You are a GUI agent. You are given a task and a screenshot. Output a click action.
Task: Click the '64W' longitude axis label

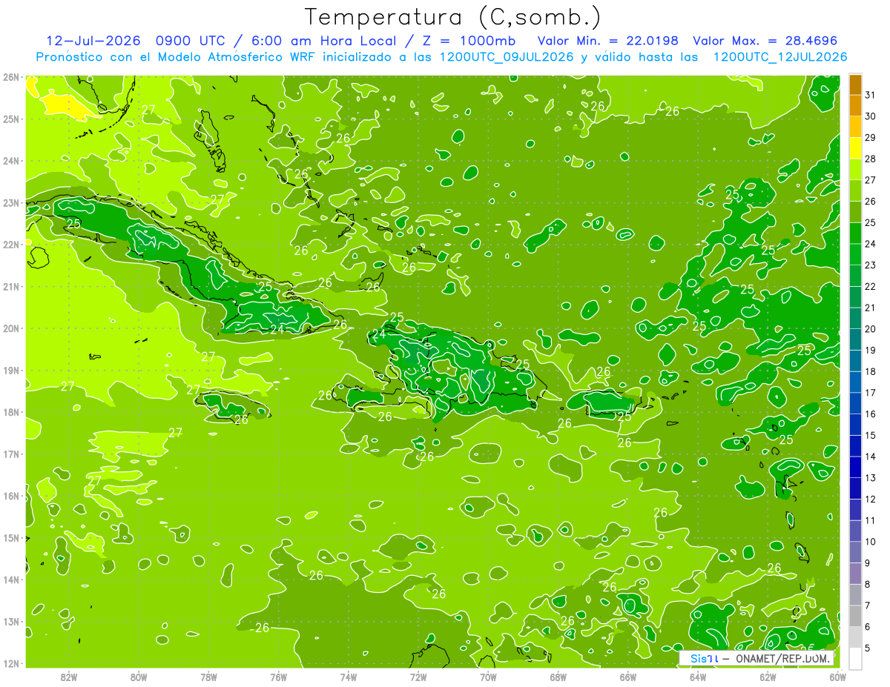pyautogui.click(x=698, y=677)
